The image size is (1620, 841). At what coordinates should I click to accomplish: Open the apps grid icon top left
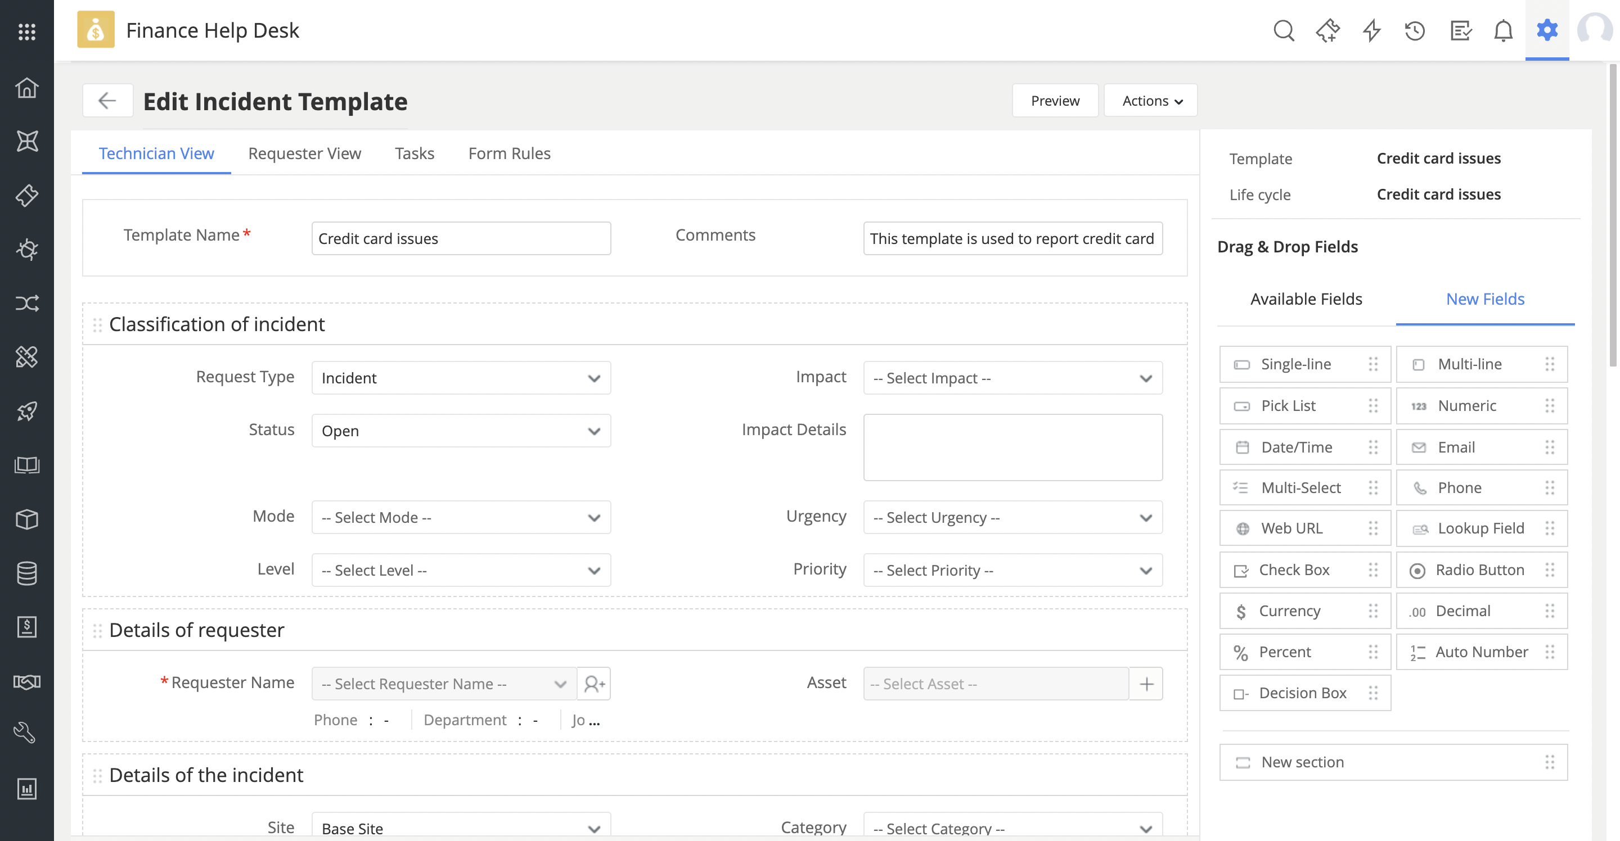pos(26,31)
